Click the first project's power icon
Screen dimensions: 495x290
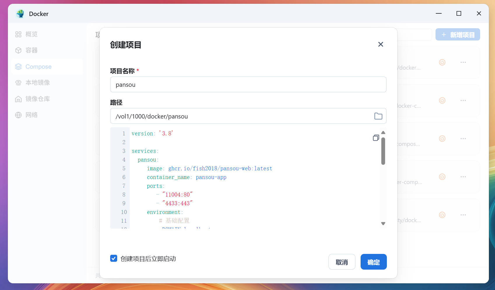[x=442, y=62]
